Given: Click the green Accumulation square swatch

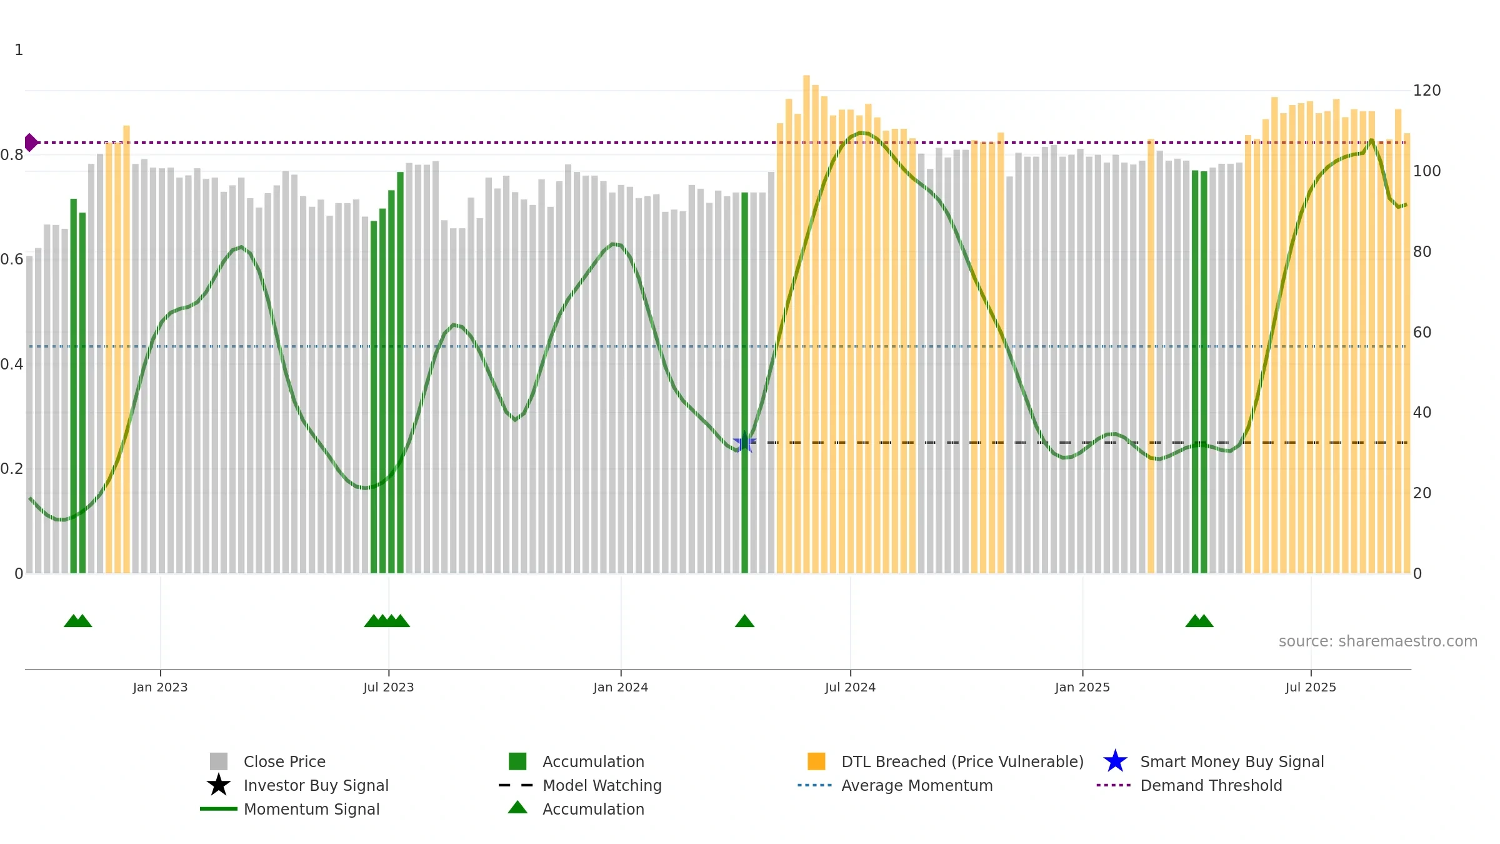Looking at the screenshot, I should 517,761.
